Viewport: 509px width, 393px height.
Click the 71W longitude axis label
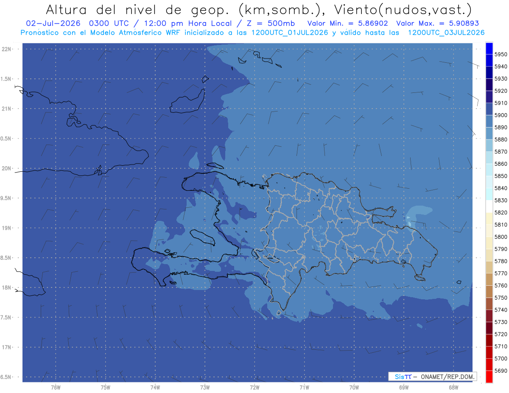(x=304, y=387)
